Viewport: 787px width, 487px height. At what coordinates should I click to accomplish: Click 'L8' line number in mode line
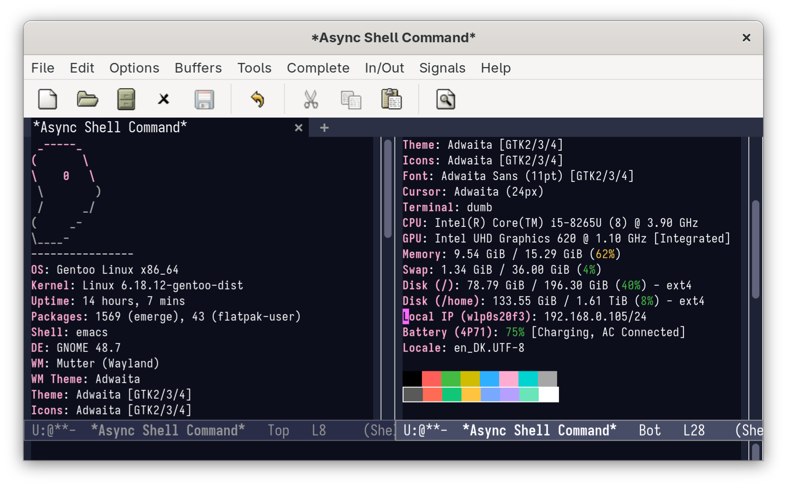[319, 430]
